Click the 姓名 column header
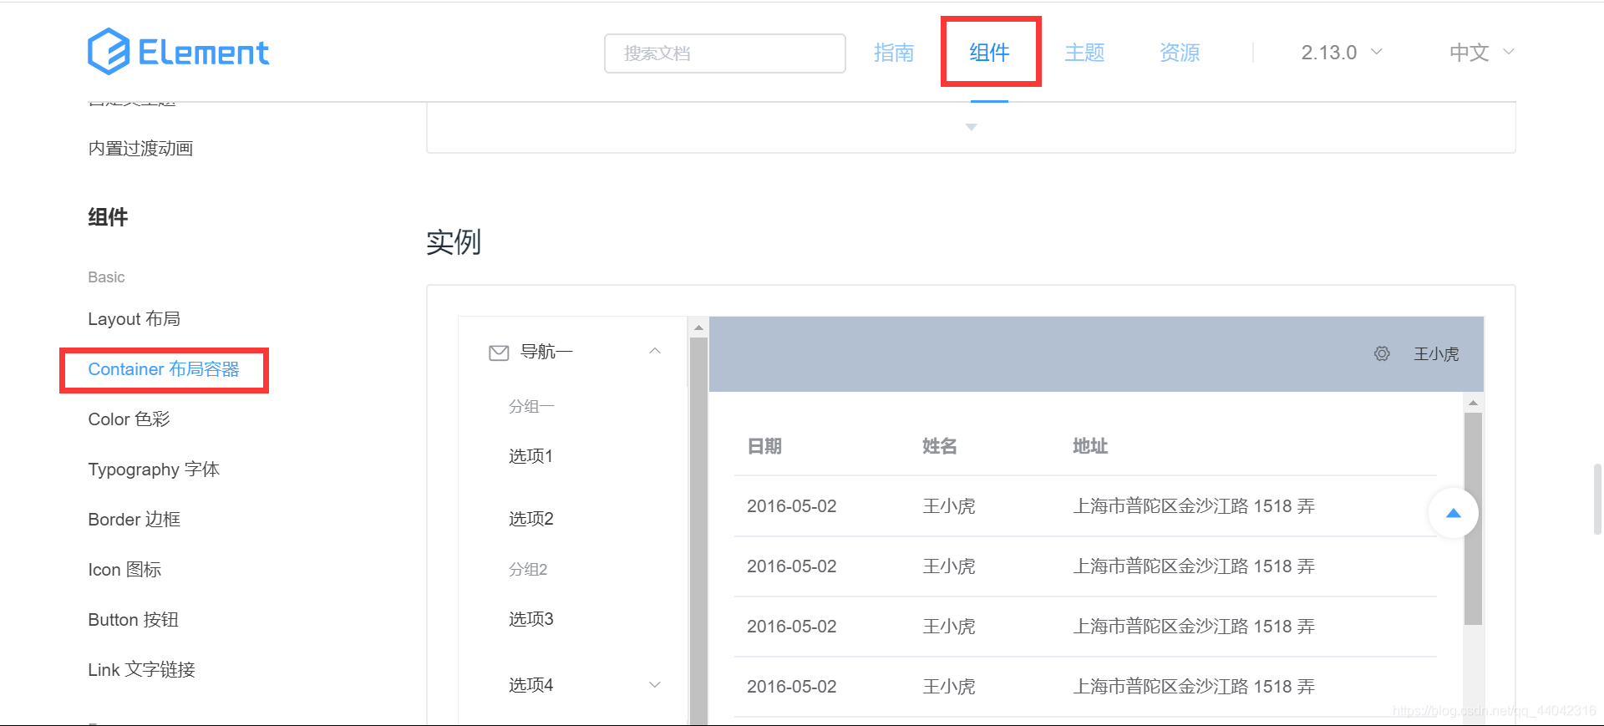Viewport: 1604px width, 726px height. click(940, 446)
